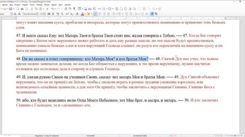245x137 pixels.
Task: Click the Center alignment icon
Action: click(x=100, y=14)
